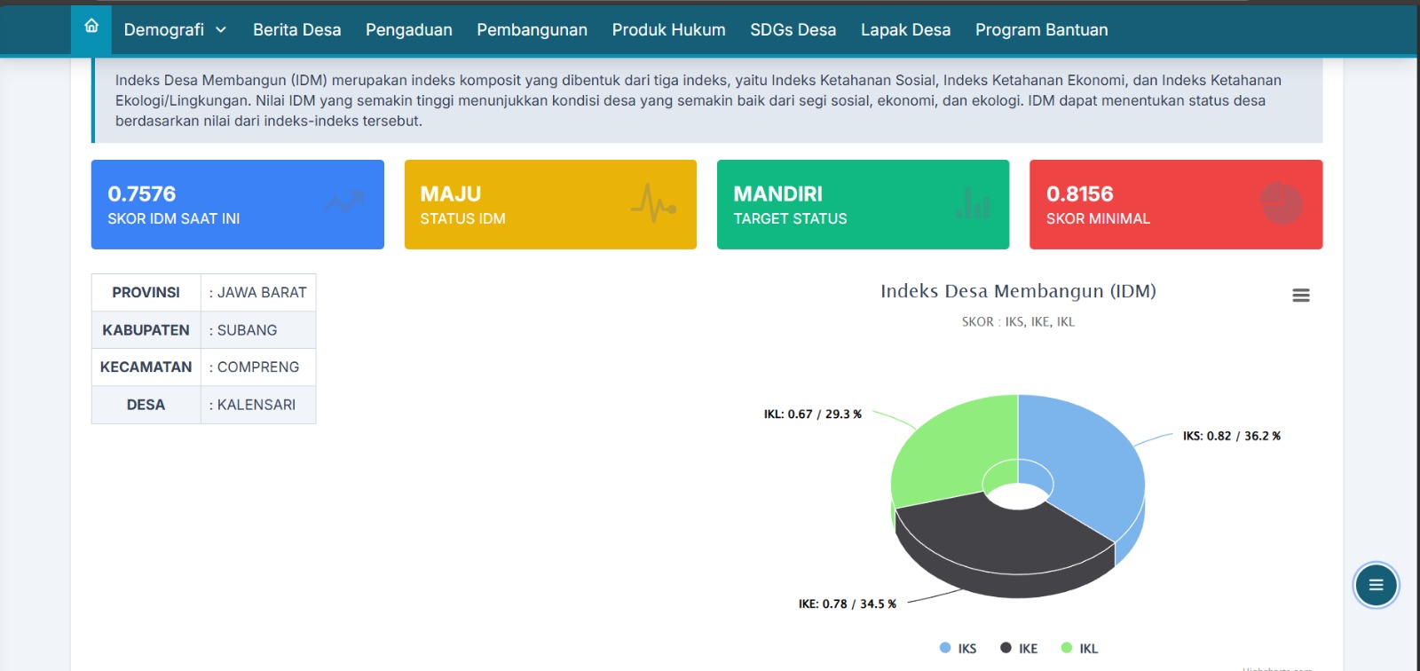Open Pembangunan in the navigation bar
Viewport: 1420px width, 671px height.
[532, 30]
